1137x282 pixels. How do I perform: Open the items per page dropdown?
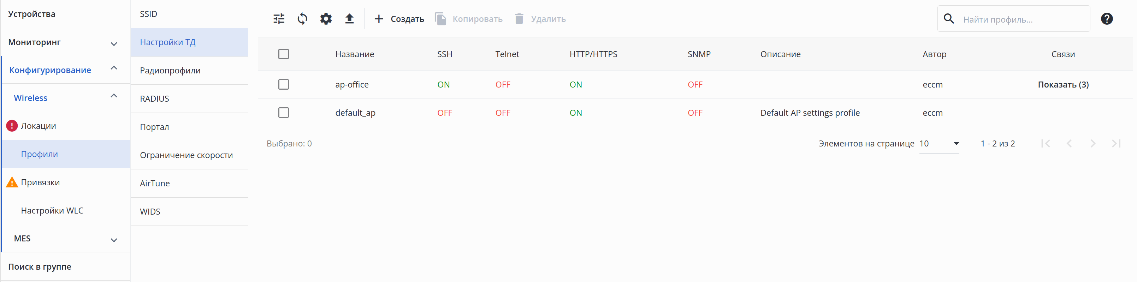[939, 144]
